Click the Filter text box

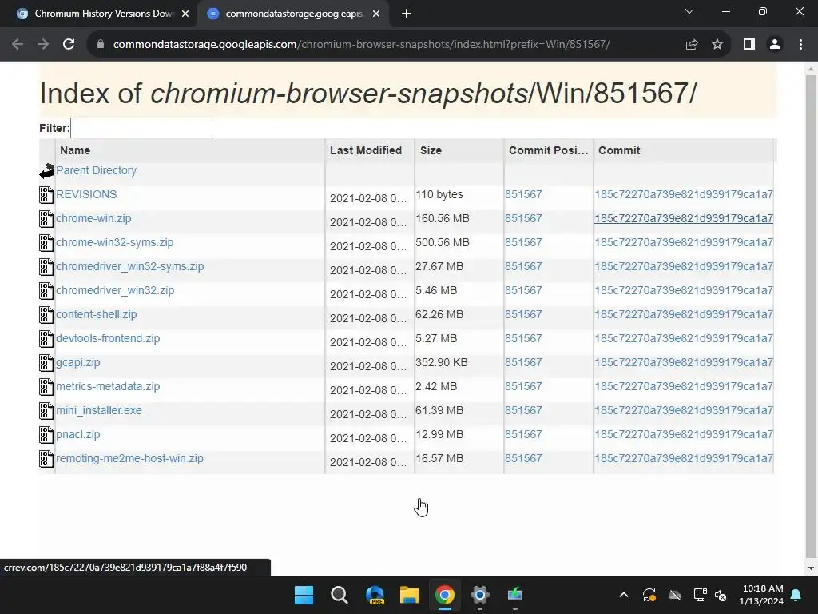[x=141, y=128]
